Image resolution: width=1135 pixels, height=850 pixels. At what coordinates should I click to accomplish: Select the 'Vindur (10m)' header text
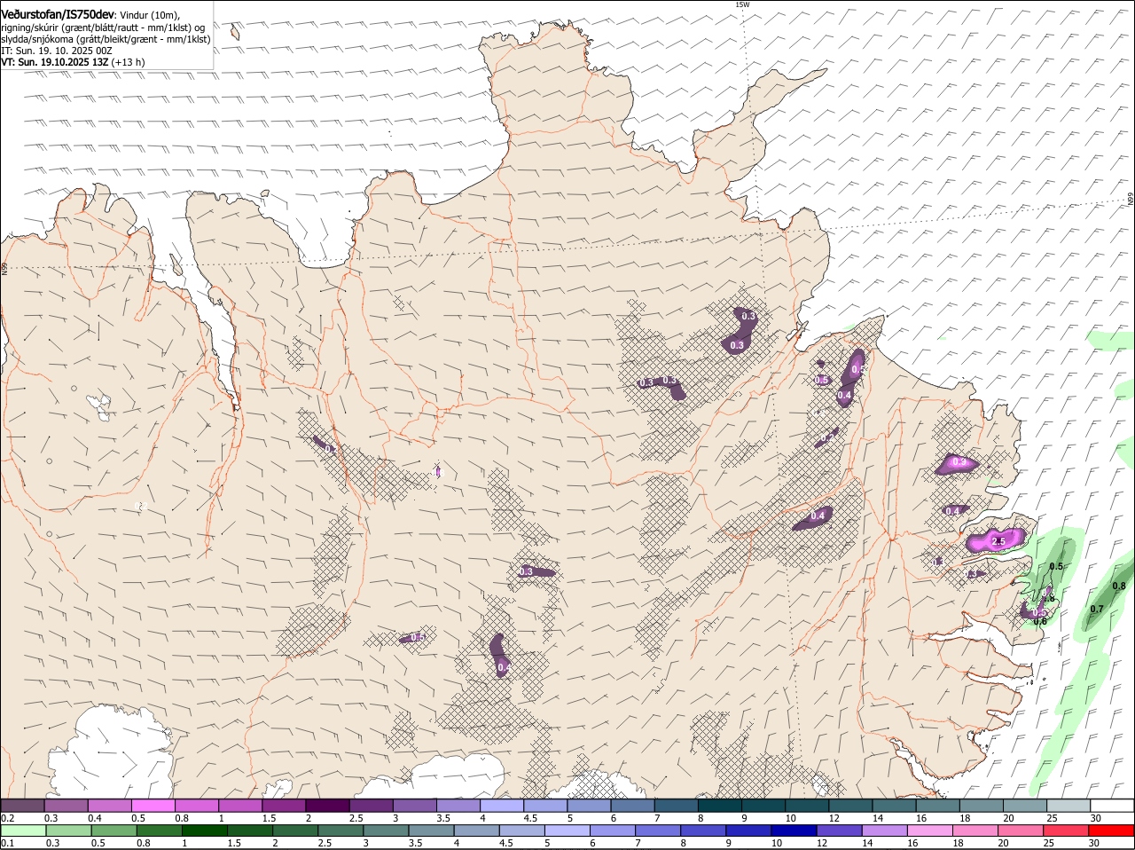click(149, 15)
